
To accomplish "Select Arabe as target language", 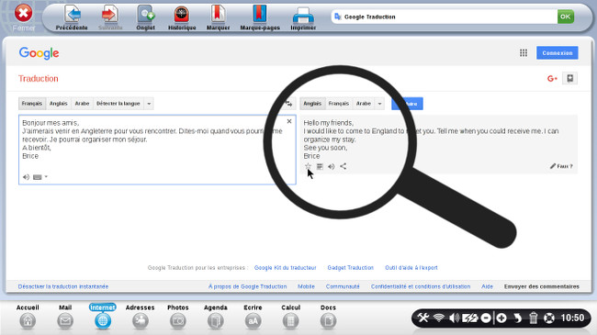I will [x=363, y=104].
